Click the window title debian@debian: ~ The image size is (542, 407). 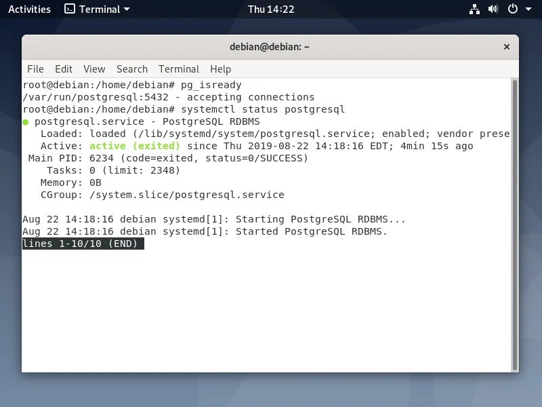tap(270, 47)
